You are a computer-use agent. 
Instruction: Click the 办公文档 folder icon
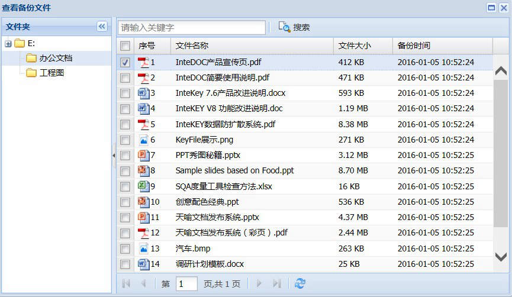(31, 58)
